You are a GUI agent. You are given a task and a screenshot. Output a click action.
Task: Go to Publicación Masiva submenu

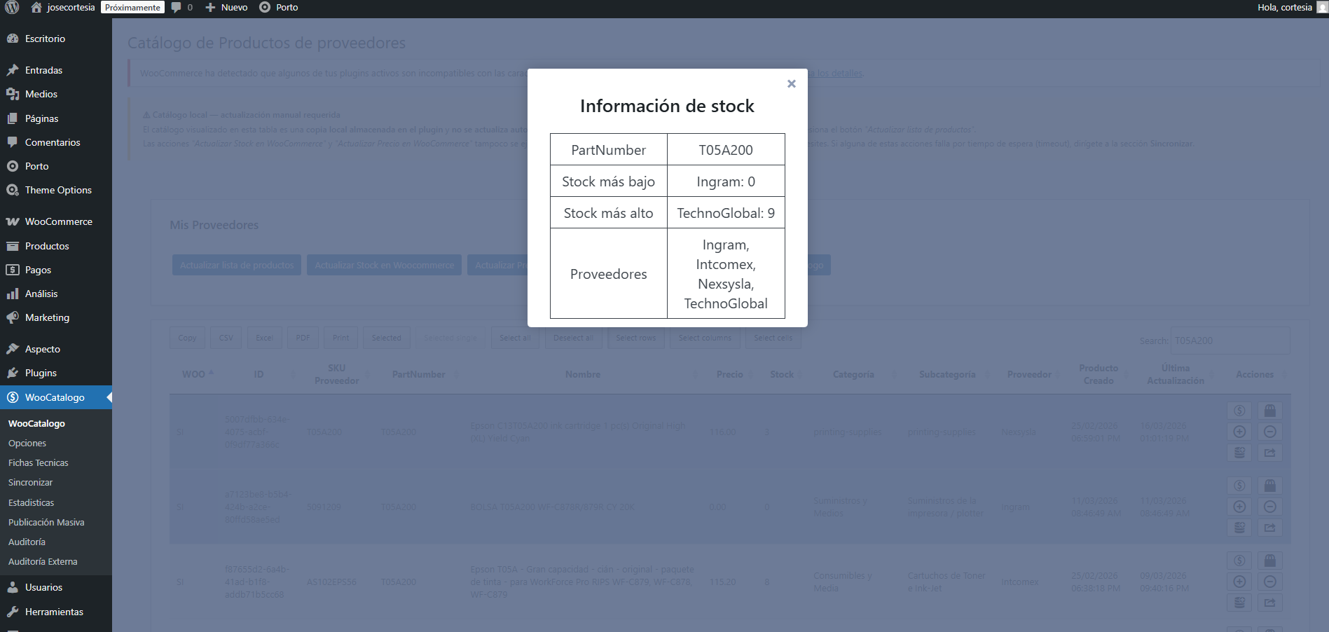(46, 522)
